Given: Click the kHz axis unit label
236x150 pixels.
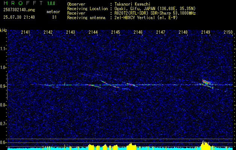Looking at the screenshot, I should [3, 30].
